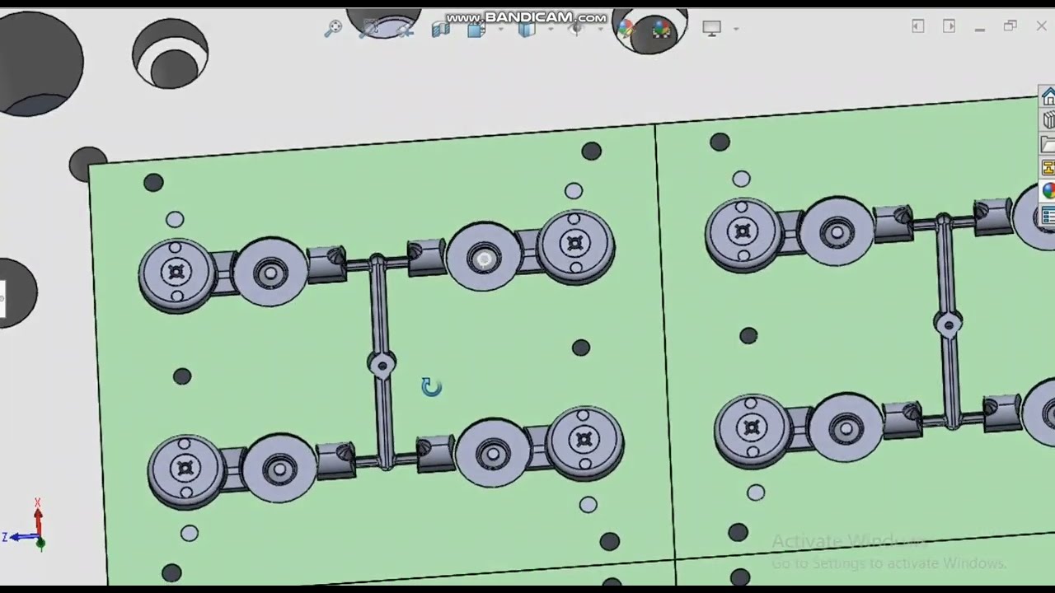
Task: Open the Appearances color ball tab
Action: click(1048, 191)
